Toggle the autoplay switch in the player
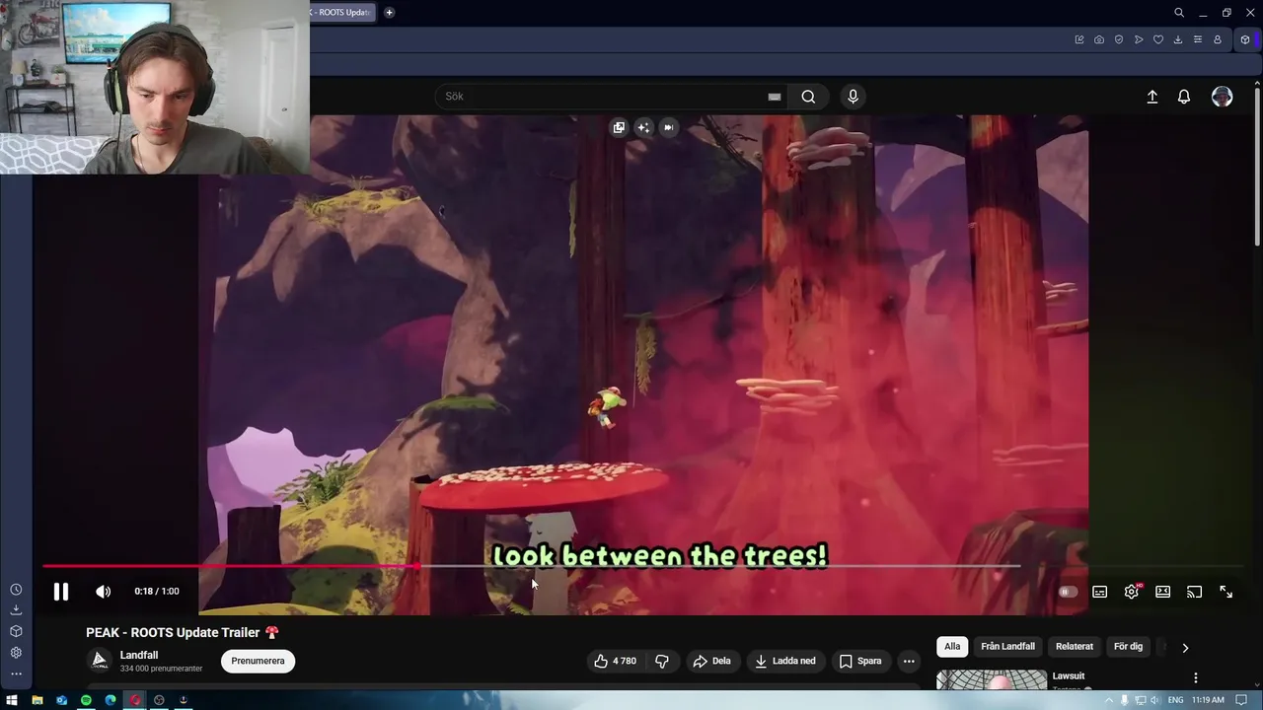The height and width of the screenshot is (710, 1263). (1068, 592)
